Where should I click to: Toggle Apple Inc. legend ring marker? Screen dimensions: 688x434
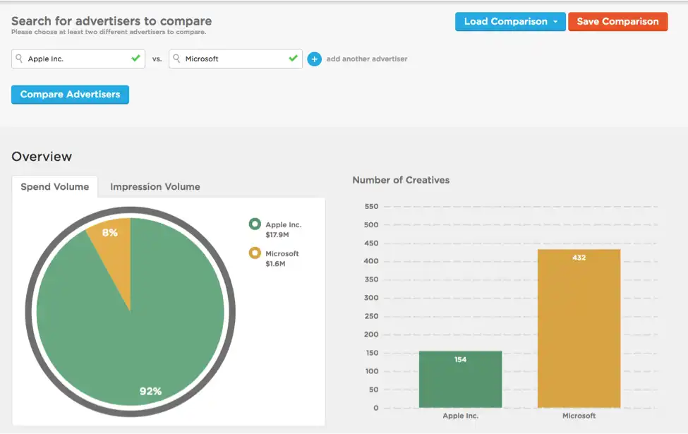(x=255, y=224)
